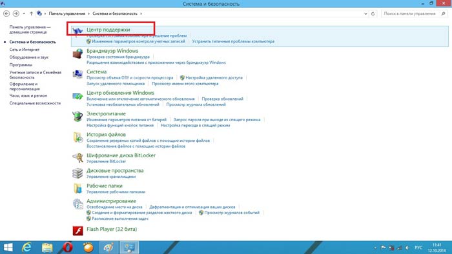The width and height of the screenshot is (452, 254).
Task: Select Программы in the sidebar
Action: coord(21,65)
